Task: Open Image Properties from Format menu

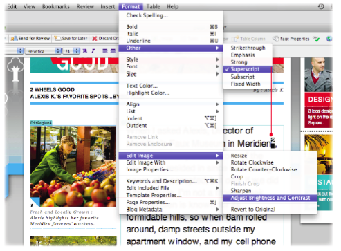Action: tap(171, 169)
